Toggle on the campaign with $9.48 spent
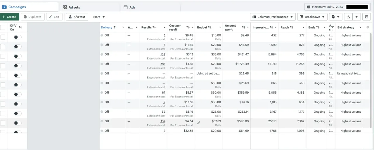 18,37
